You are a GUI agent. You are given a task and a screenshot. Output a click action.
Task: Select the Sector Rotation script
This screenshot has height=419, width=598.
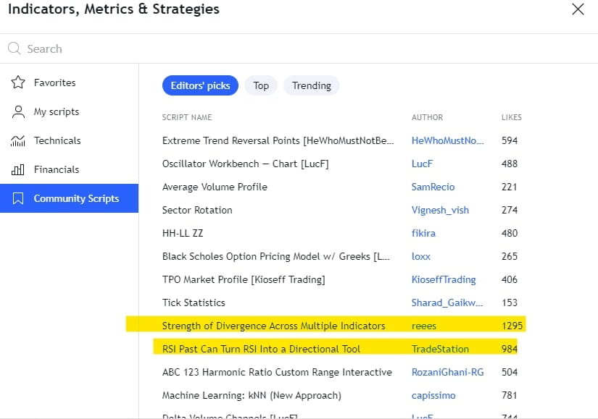(x=197, y=210)
